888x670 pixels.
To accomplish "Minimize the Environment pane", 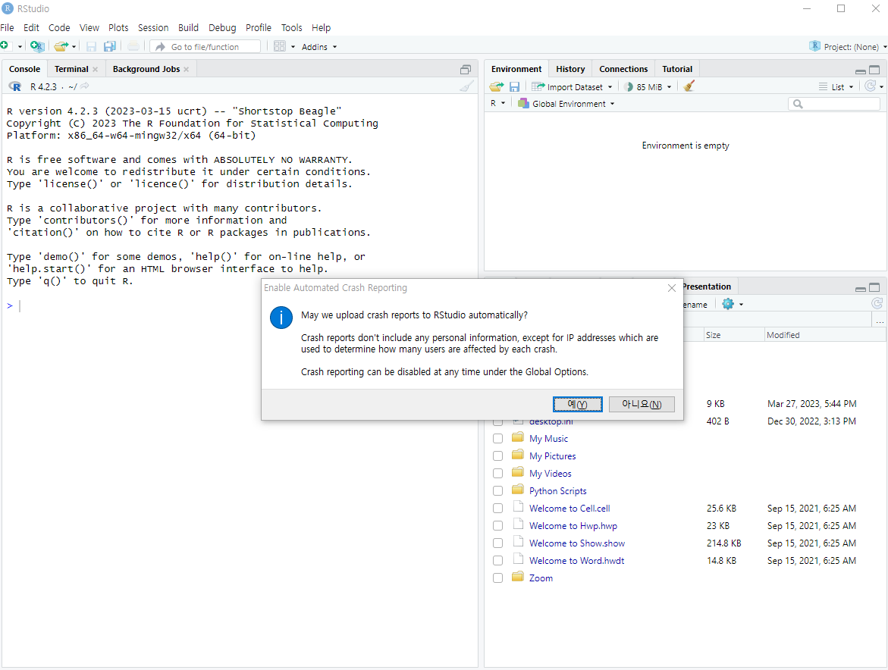I will click(x=860, y=71).
